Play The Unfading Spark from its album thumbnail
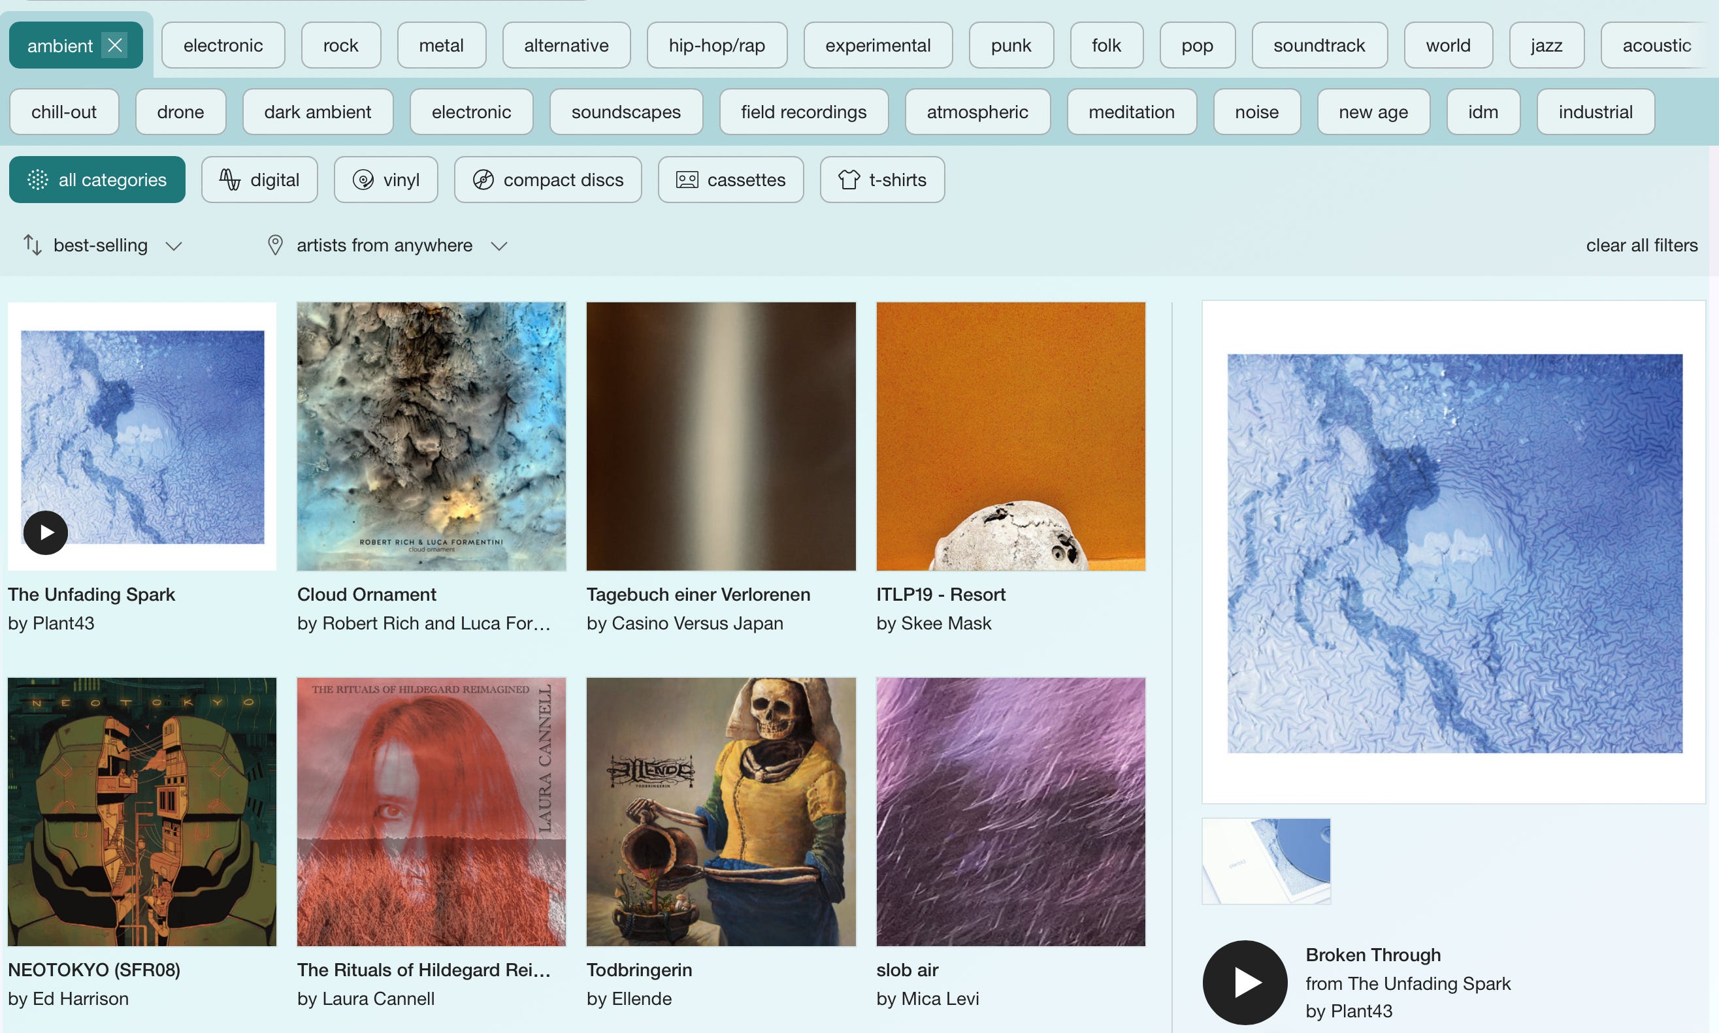 point(45,533)
